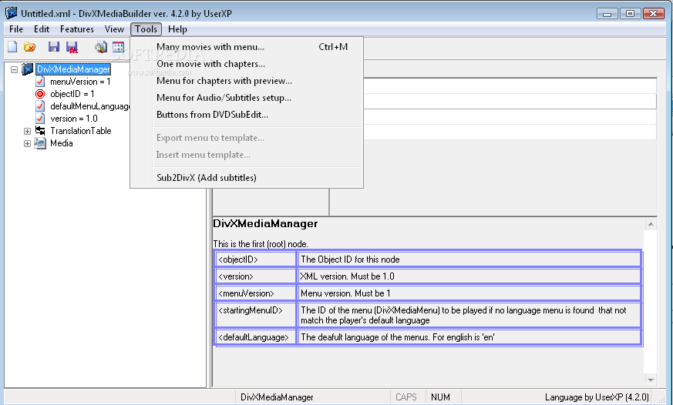Select the objectID = 1 tree item
The width and height of the screenshot is (673, 405).
72,94
